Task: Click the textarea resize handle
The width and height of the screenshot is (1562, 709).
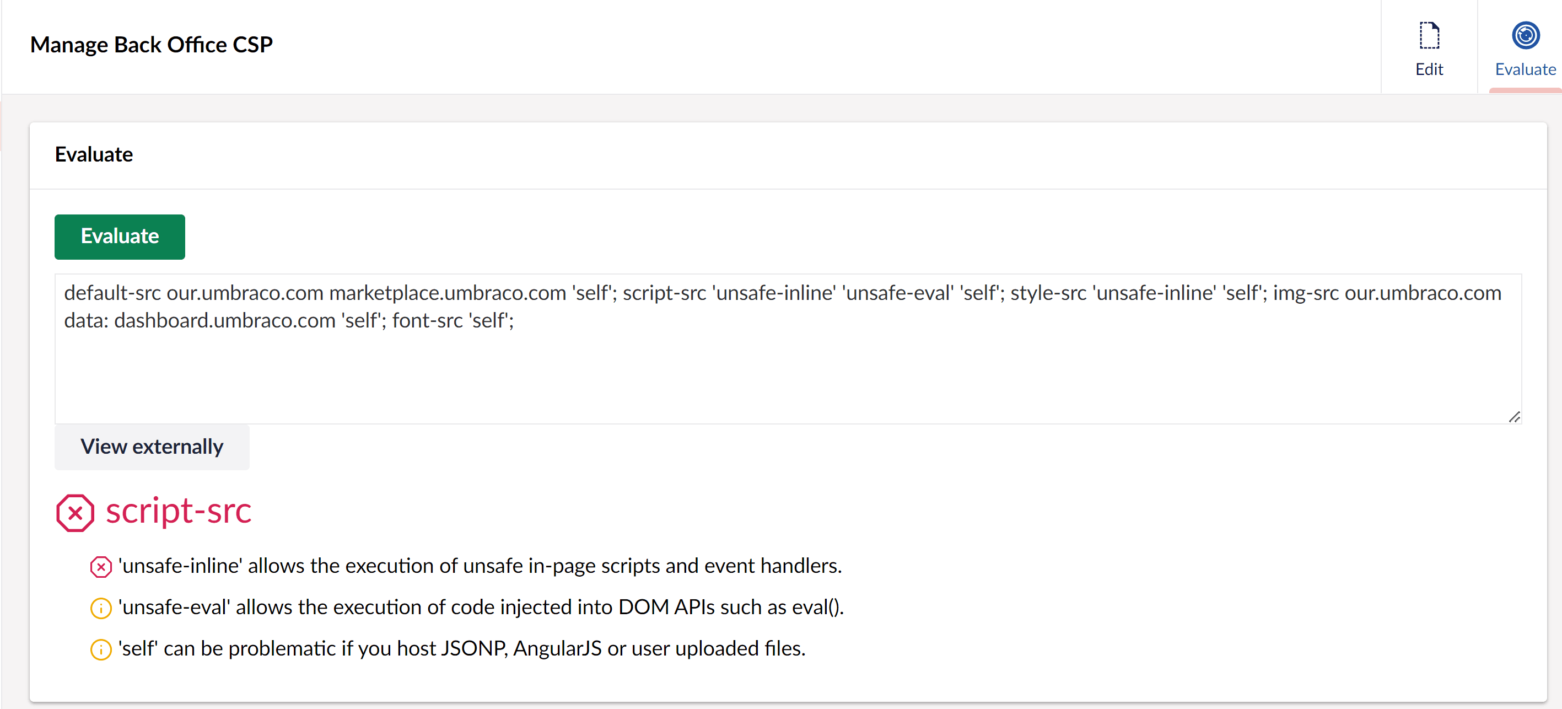Action: coord(1514,417)
